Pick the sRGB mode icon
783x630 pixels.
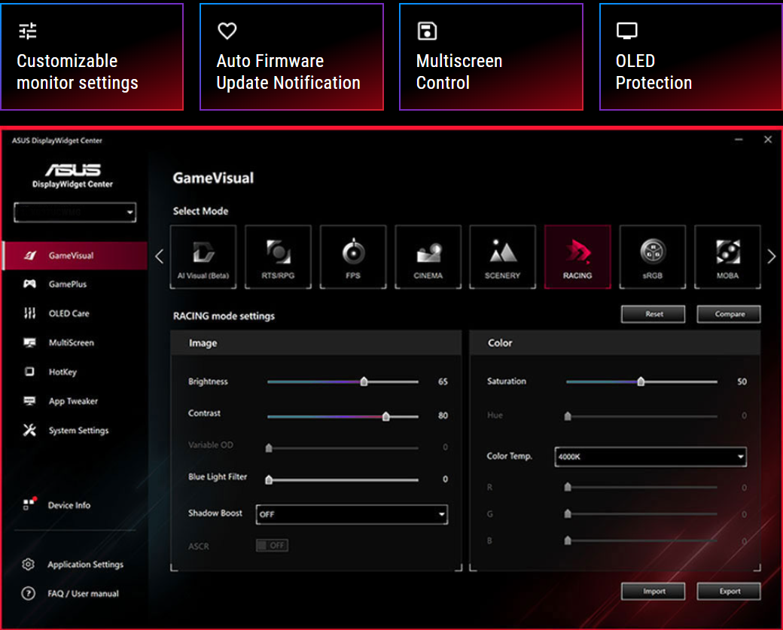[652, 257]
